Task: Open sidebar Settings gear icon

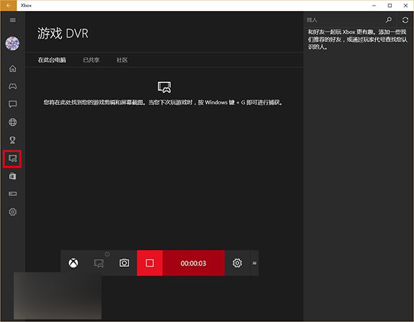Action: point(12,212)
